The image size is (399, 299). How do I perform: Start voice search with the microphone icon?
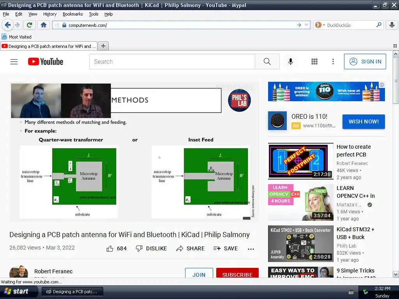pos(291,62)
